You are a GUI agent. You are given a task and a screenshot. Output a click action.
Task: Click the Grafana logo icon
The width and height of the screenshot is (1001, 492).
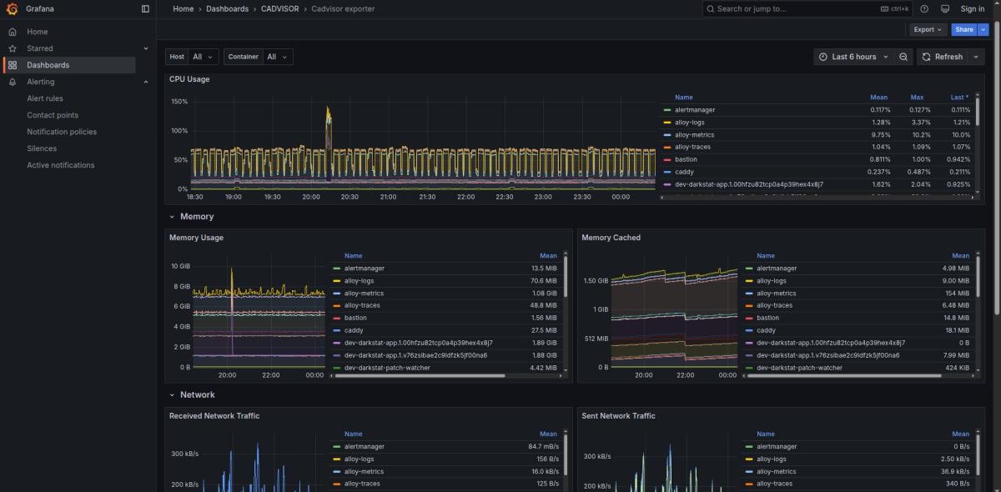pyautogui.click(x=13, y=9)
